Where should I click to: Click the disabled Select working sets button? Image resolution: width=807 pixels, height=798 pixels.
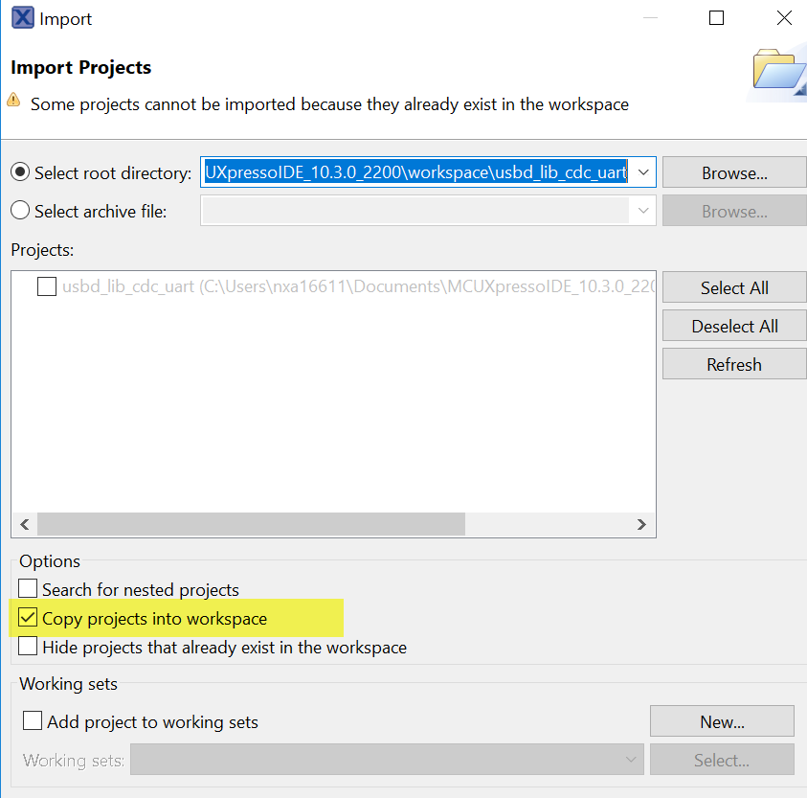click(722, 760)
